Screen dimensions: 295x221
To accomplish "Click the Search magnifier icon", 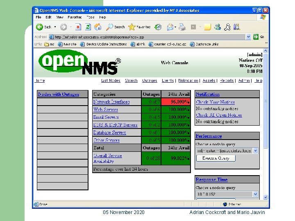I will coord(109,27).
